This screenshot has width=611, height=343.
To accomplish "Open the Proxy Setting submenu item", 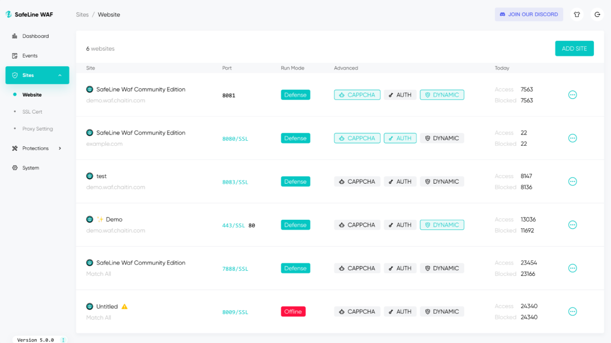I will [x=37, y=129].
